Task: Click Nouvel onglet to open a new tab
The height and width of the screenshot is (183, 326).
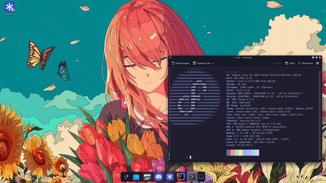Action: tap(180, 63)
